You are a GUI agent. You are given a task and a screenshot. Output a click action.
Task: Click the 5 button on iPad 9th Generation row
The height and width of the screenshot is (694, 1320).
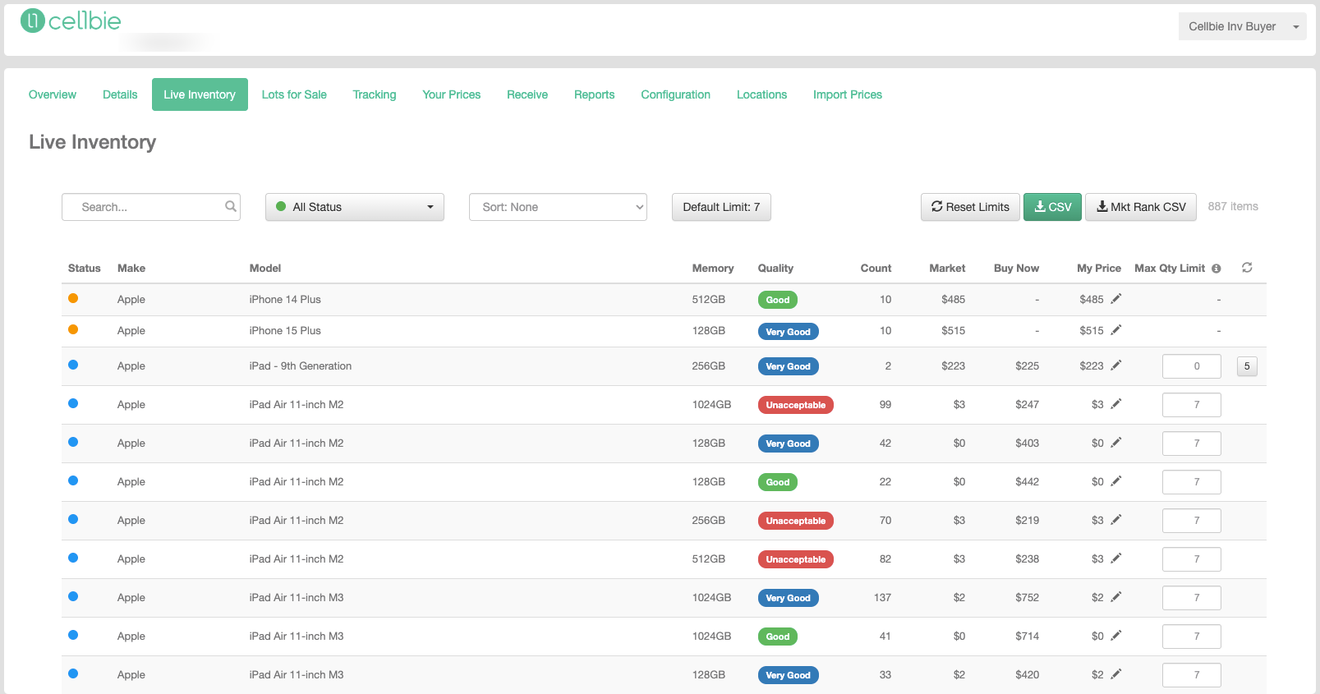(x=1247, y=366)
